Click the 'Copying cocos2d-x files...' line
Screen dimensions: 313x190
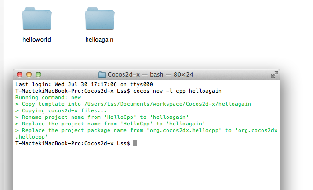tap(61, 111)
